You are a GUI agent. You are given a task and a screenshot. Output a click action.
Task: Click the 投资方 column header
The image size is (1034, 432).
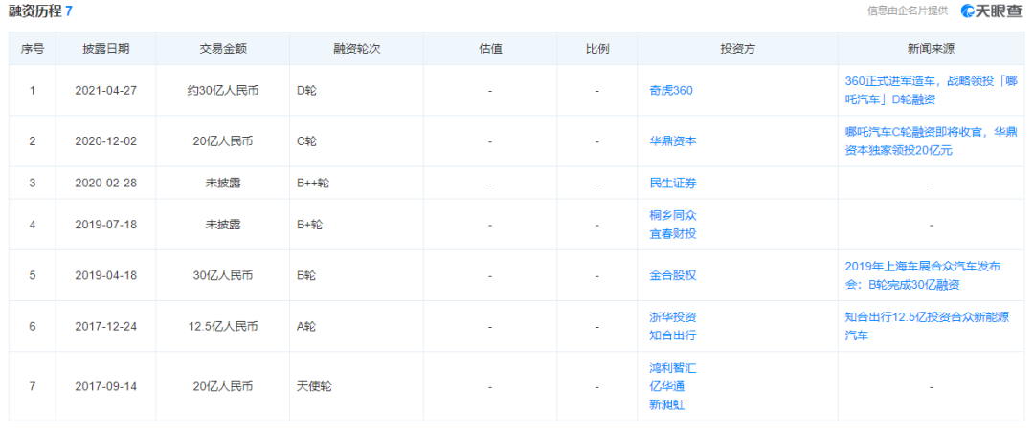click(738, 49)
